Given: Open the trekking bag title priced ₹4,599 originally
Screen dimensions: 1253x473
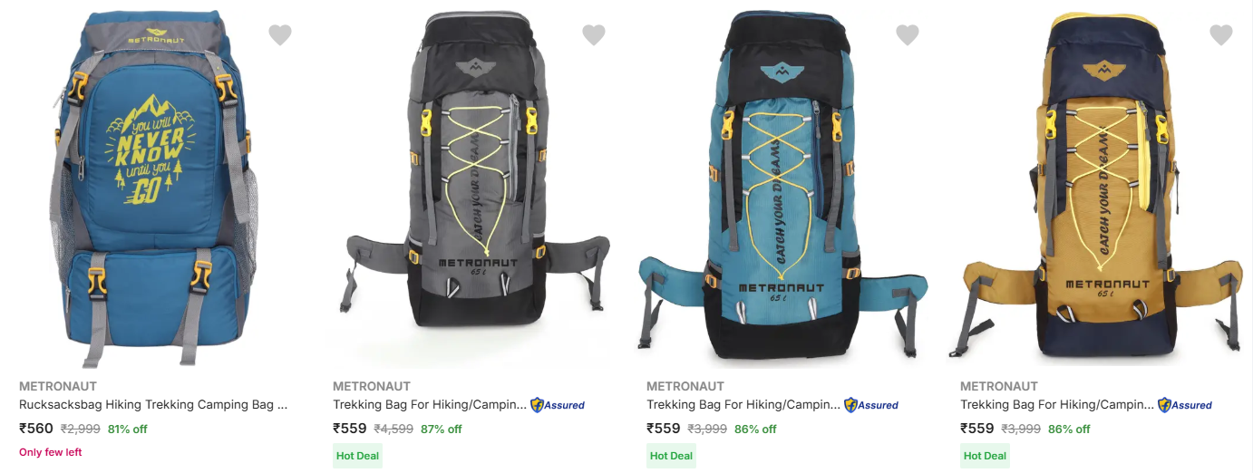Looking at the screenshot, I should pos(430,405).
